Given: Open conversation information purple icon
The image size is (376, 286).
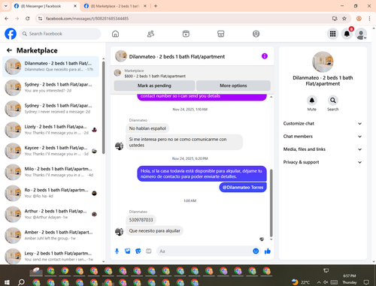Looking at the screenshot, I should (265, 56).
